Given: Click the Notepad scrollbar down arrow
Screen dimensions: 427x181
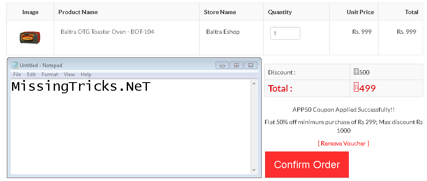Looking at the screenshot, I should 254,170.
